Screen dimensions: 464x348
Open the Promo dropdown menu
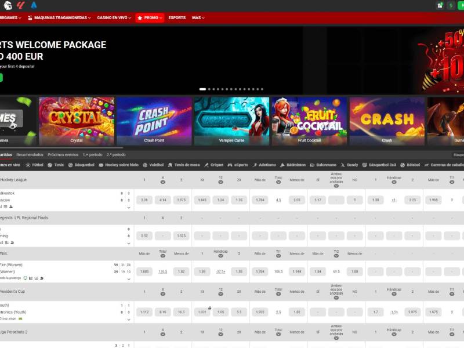click(x=150, y=18)
